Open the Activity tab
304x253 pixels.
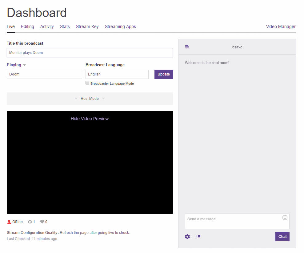[x=47, y=27]
